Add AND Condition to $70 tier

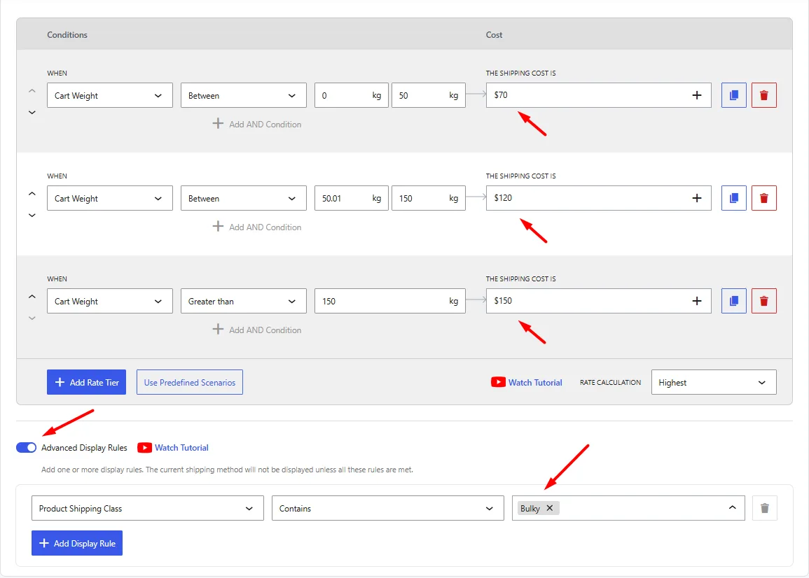pos(257,125)
